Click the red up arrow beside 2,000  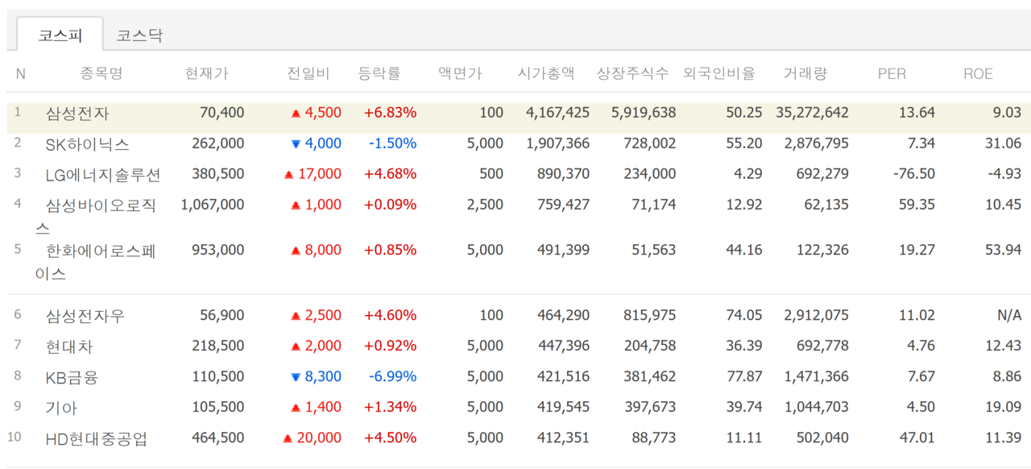click(296, 347)
